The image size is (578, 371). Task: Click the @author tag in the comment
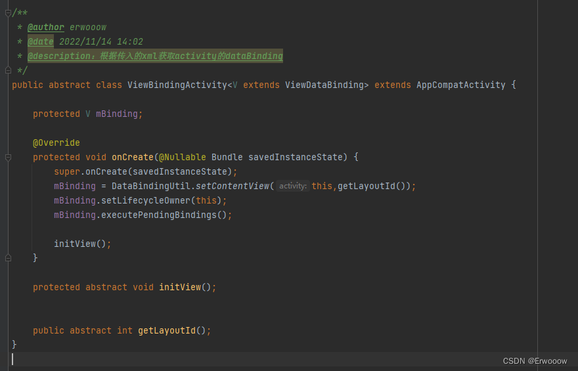46,28
